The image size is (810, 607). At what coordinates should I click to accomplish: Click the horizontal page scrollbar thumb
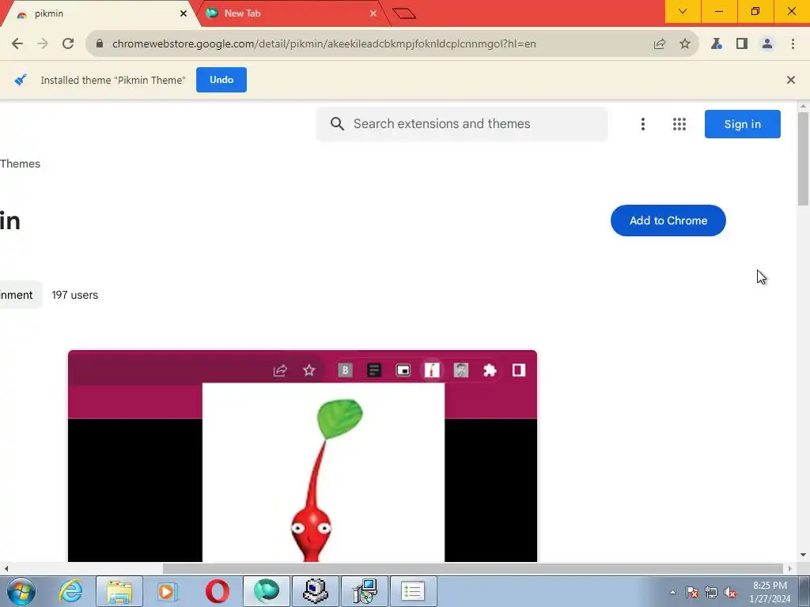click(473, 568)
